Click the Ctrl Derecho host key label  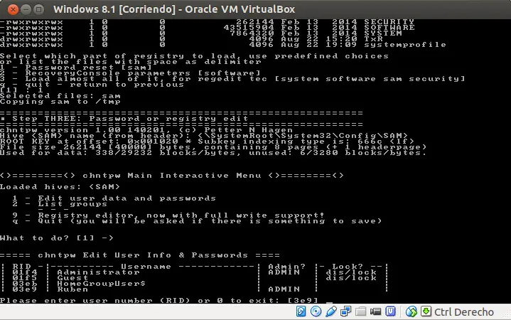[464, 312]
